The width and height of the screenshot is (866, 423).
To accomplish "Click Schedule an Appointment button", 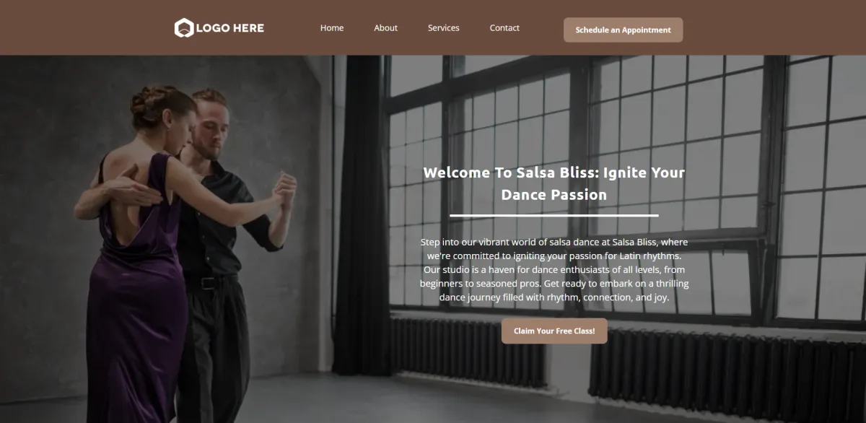I will click(623, 30).
